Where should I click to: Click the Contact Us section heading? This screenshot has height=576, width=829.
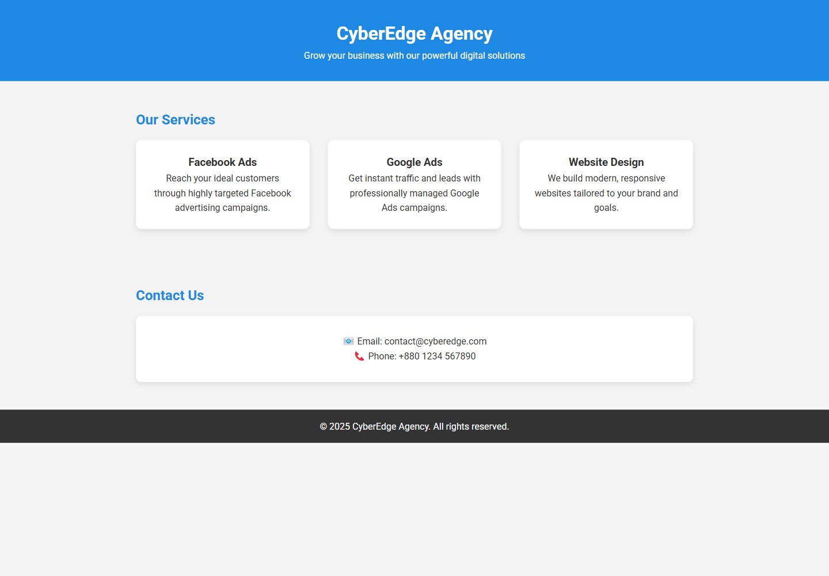[x=170, y=295]
